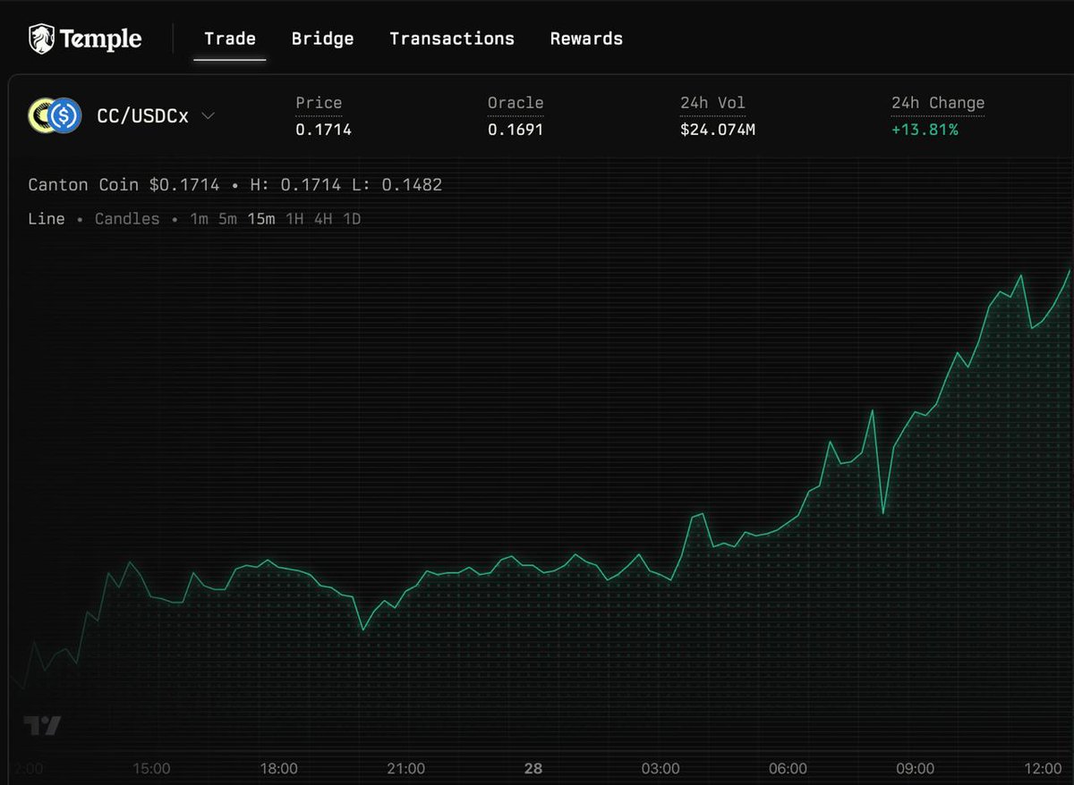Enable the 1D timeframe

click(352, 218)
